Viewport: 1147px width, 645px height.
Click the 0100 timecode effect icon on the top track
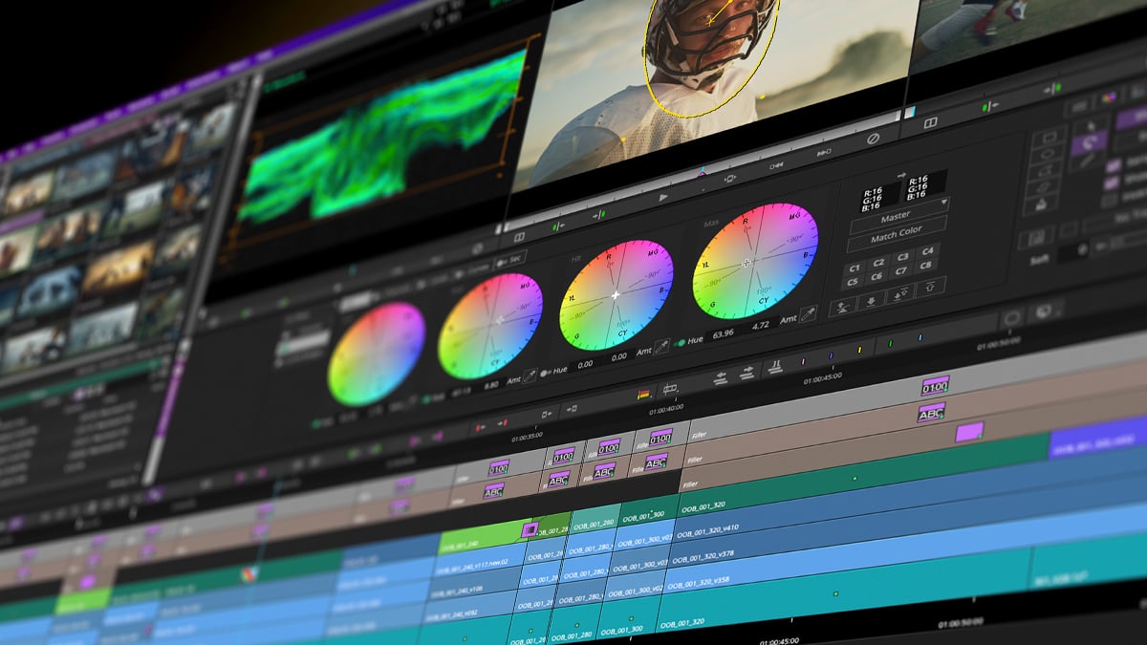pyautogui.click(x=934, y=387)
